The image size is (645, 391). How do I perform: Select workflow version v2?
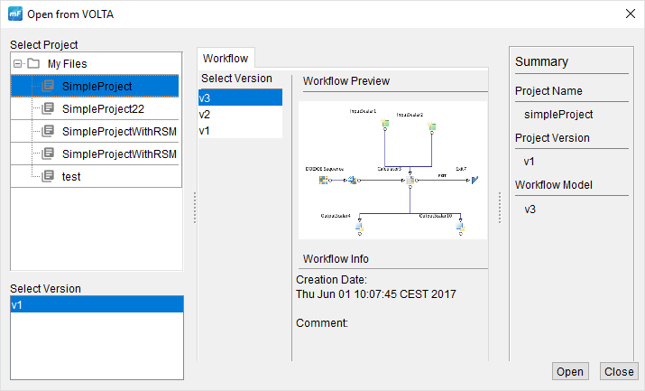point(240,114)
